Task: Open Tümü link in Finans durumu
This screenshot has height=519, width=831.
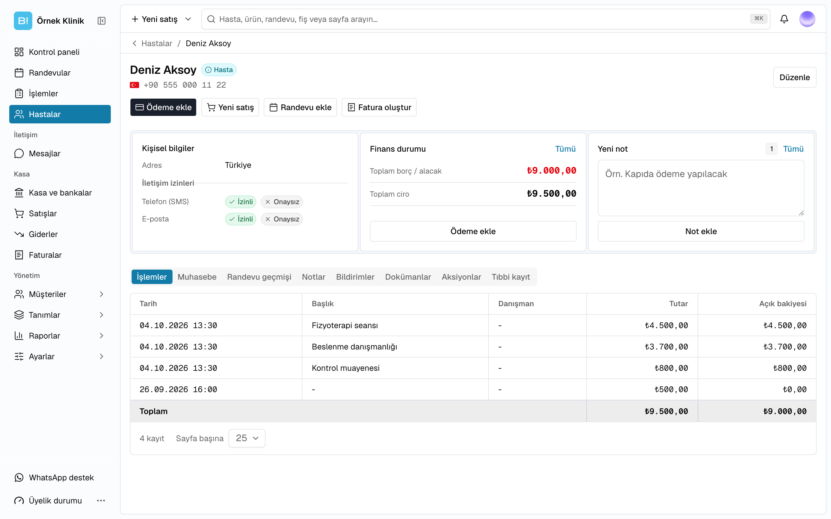Action: [565, 149]
